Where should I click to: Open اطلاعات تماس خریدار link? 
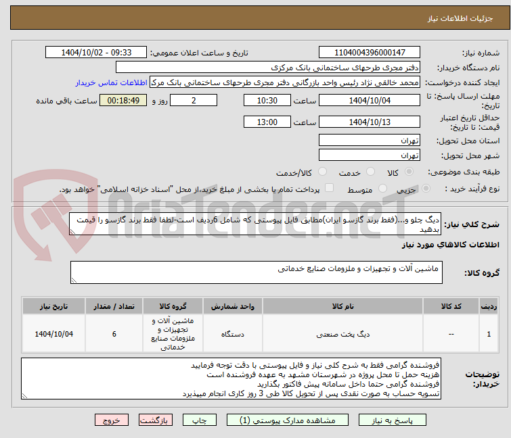(110, 82)
